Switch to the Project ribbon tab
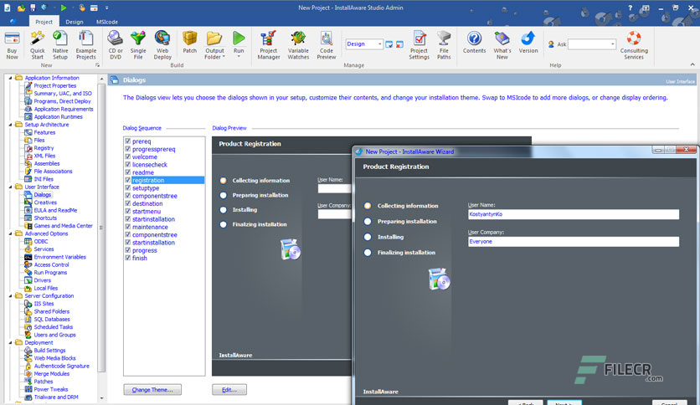Viewport: 700px width, 405px height. [x=44, y=22]
